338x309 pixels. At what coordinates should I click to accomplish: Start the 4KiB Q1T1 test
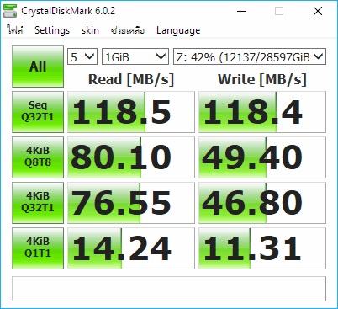38,248
